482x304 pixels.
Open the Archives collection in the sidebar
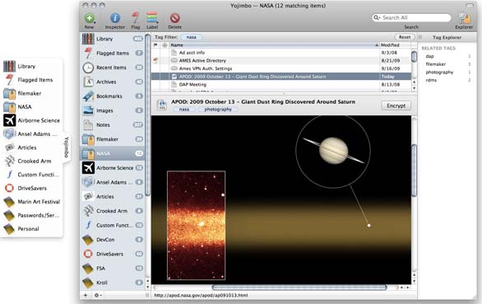pos(113,82)
